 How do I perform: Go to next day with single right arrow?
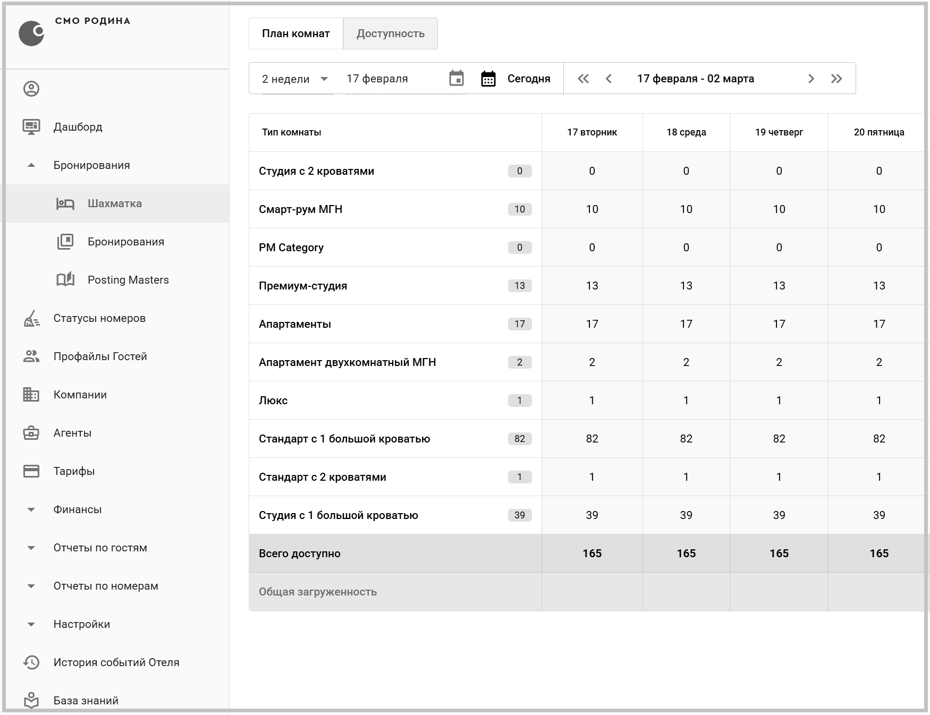tap(811, 79)
